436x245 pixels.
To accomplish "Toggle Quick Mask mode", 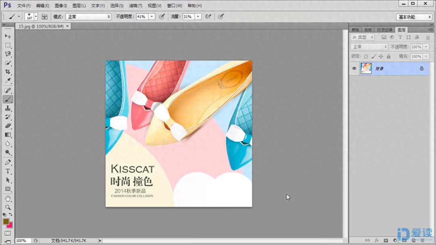I will (x=8, y=233).
